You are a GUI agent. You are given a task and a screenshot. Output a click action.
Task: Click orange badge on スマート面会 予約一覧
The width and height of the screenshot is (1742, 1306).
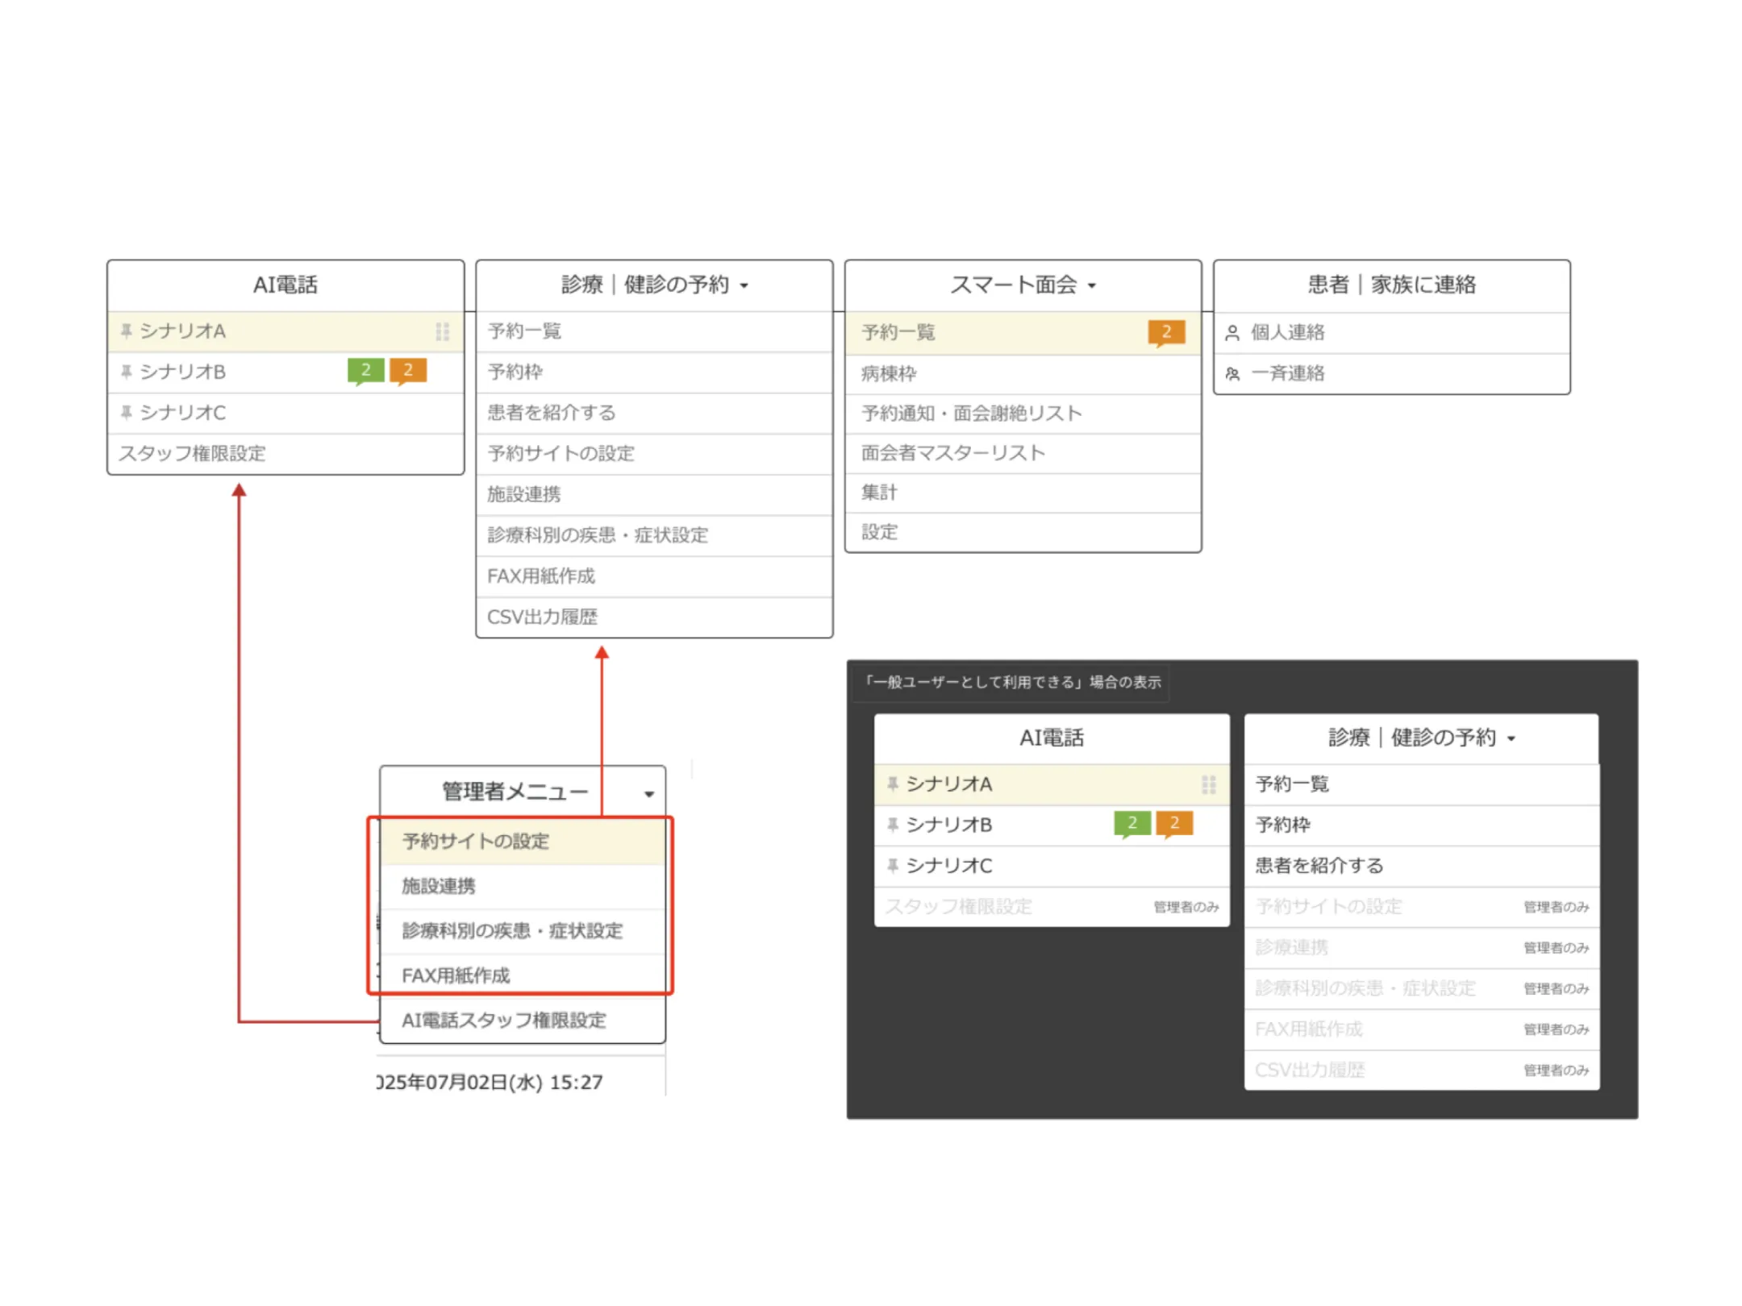[1166, 332]
